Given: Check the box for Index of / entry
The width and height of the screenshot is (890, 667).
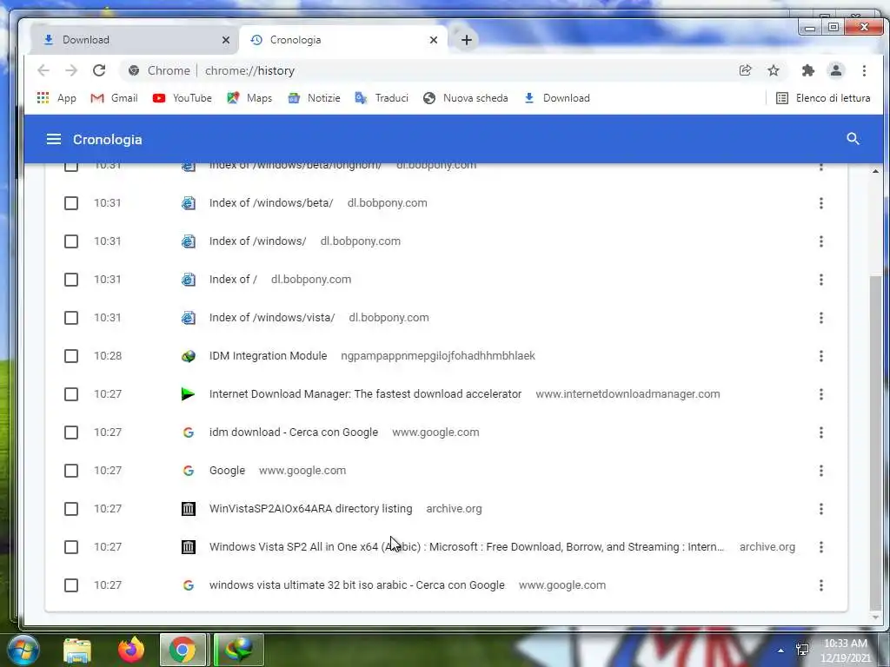Looking at the screenshot, I should click(71, 280).
